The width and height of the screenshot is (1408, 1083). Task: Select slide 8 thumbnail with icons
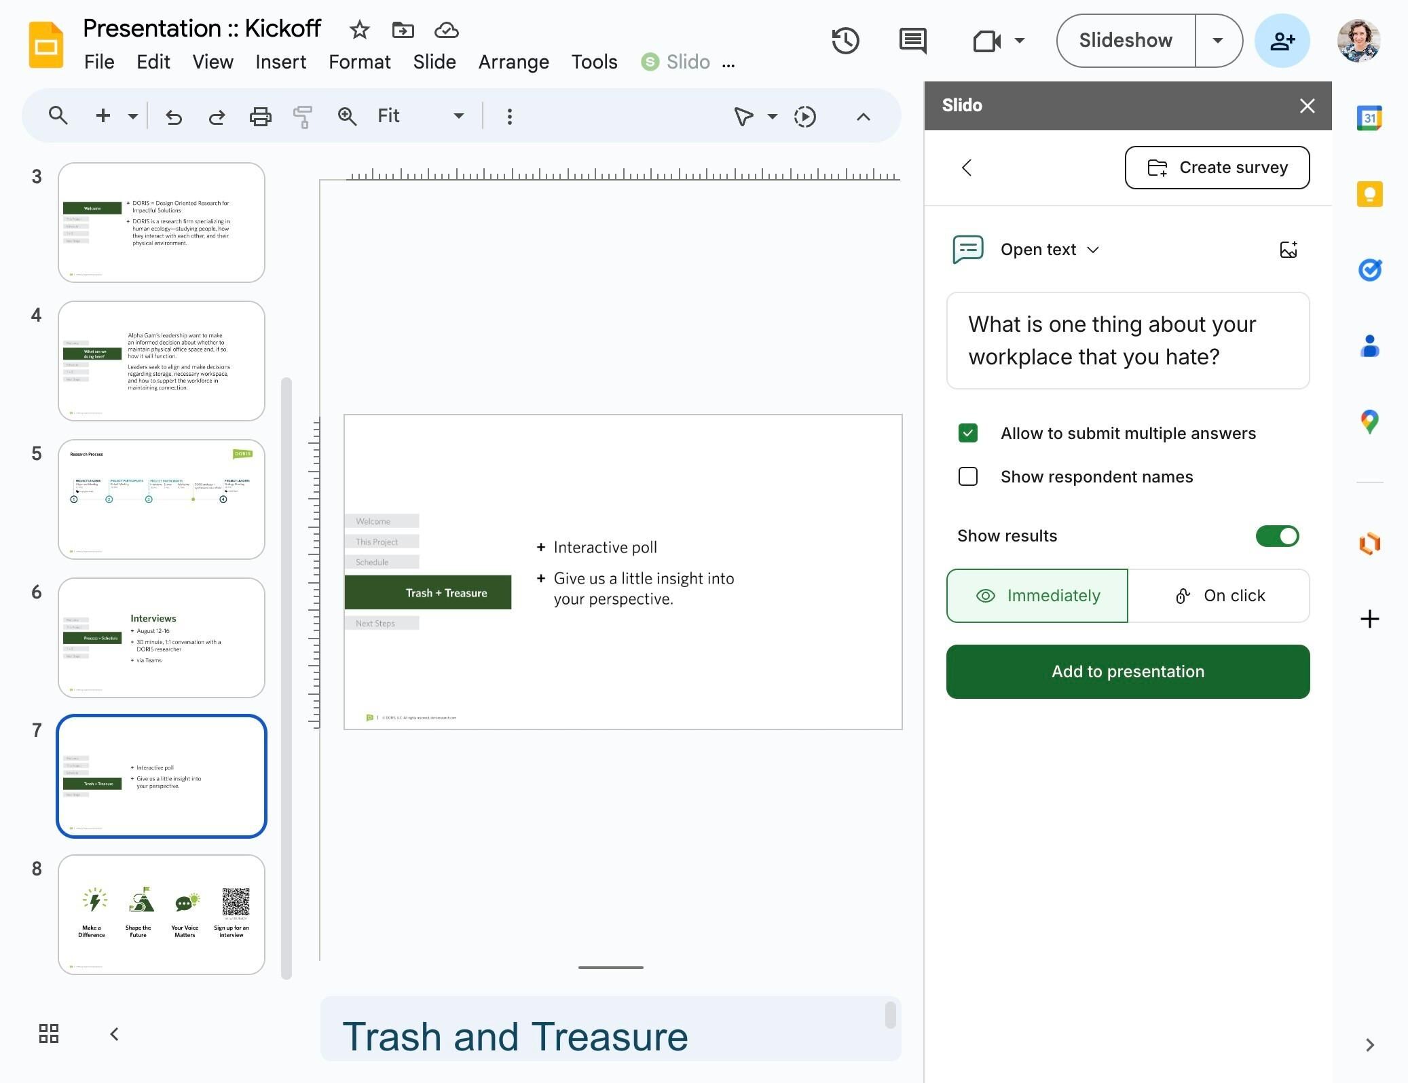coord(162,914)
